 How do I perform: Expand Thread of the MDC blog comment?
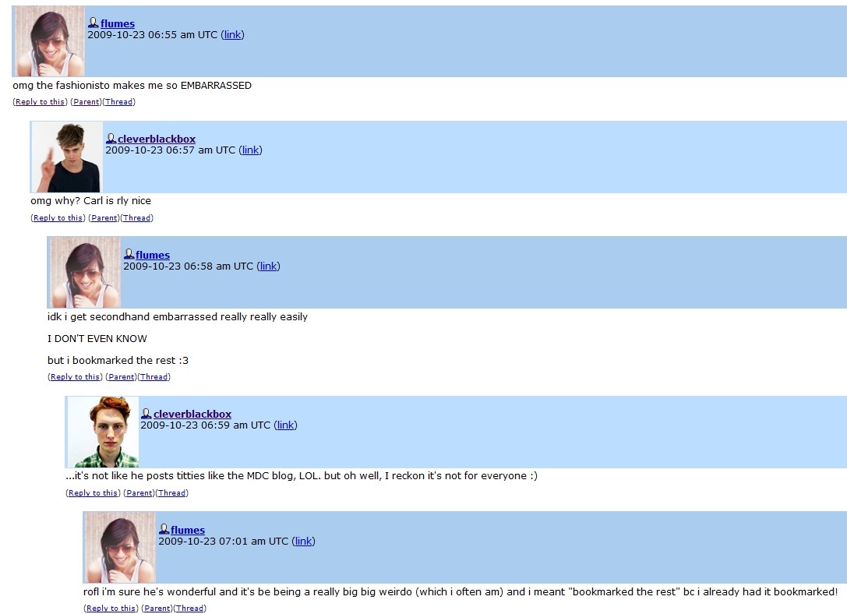coord(171,492)
